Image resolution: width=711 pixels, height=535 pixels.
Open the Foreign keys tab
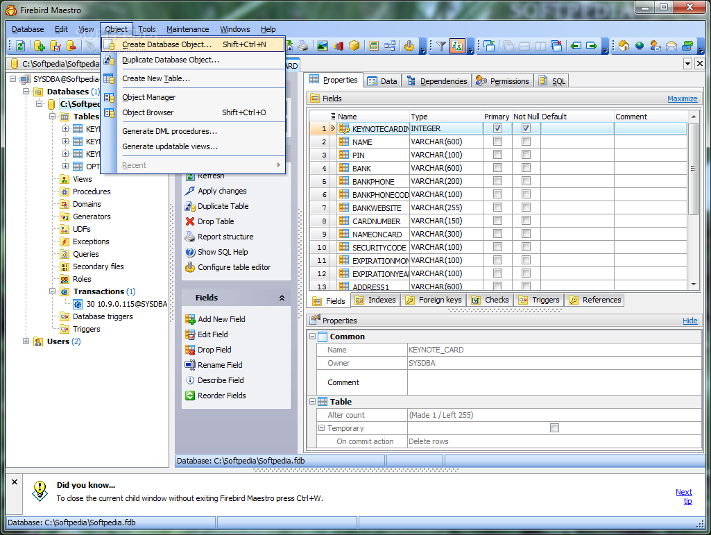click(434, 300)
